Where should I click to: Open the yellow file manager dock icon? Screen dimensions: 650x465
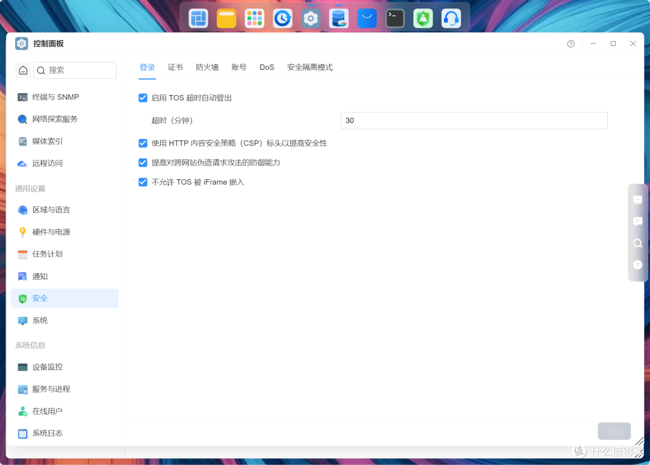pyautogui.click(x=226, y=18)
